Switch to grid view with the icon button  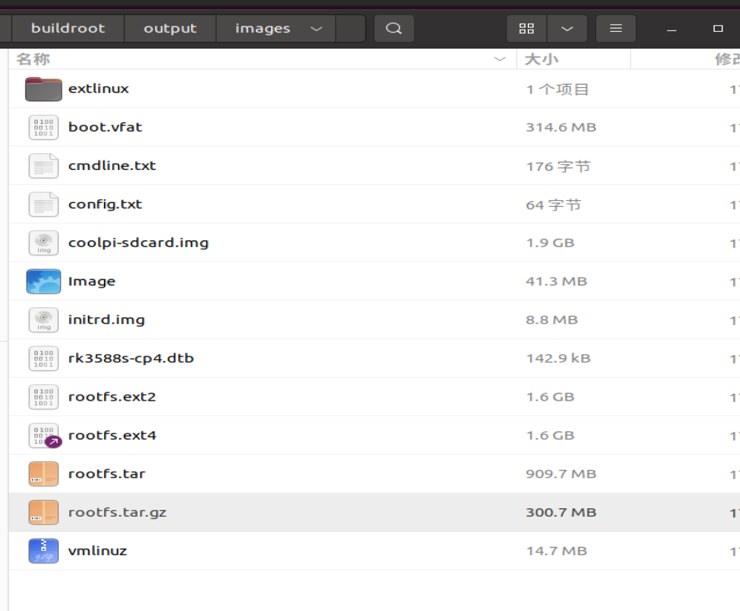(x=527, y=28)
